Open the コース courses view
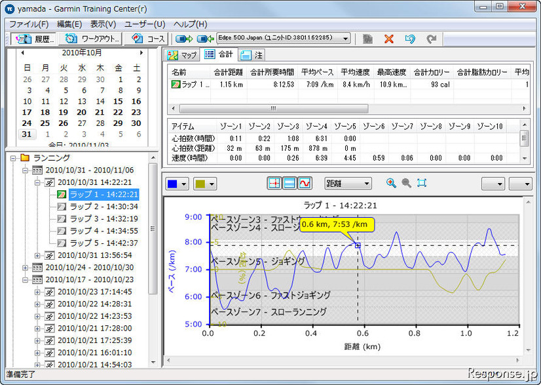 click(146, 39)
